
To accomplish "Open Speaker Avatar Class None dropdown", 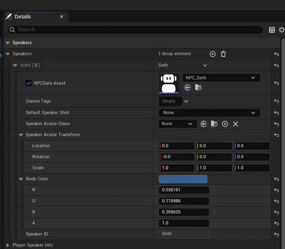I will 178,124.
